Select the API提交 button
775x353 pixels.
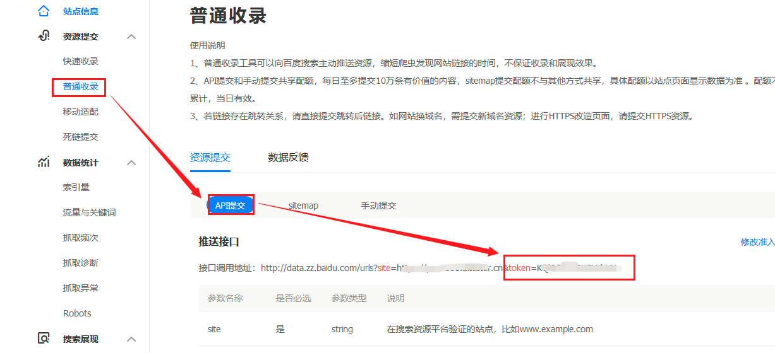[x=231, y=205]
